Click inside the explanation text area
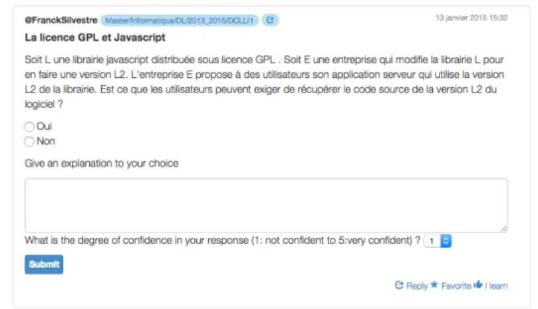This screenshot has height=309, width=538. tap(266, 205)
